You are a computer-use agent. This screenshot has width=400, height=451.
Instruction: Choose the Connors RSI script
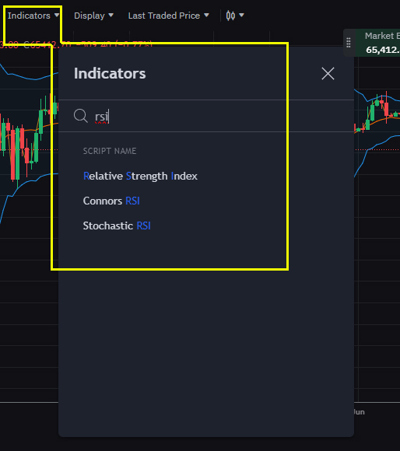[x=111, y=201]
